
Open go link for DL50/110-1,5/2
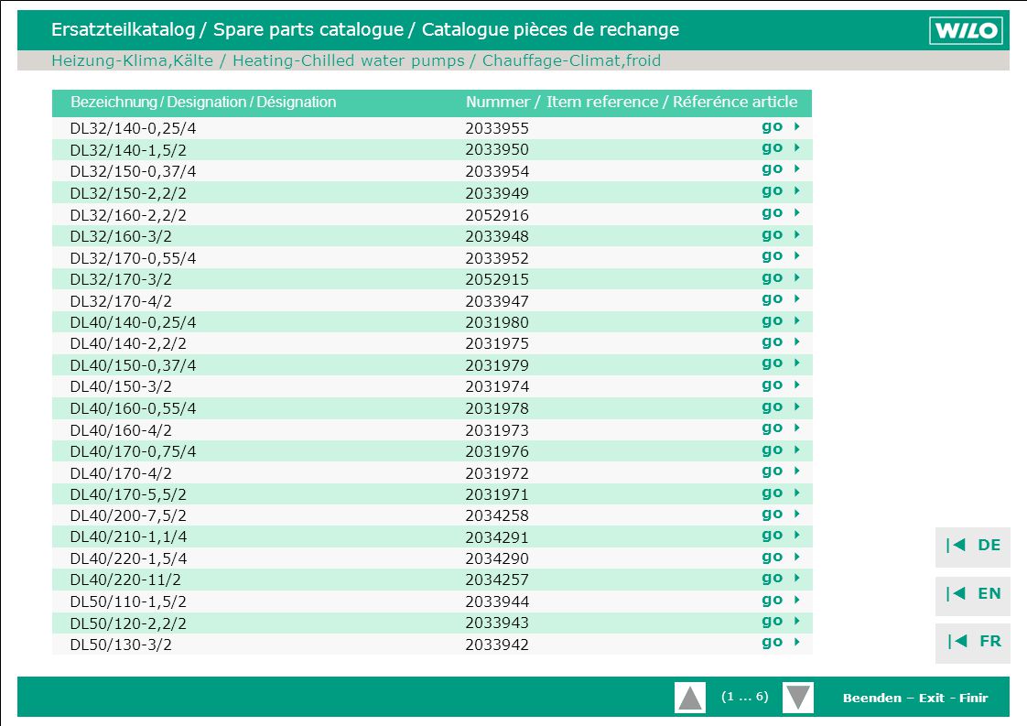(x=781, y=601)
